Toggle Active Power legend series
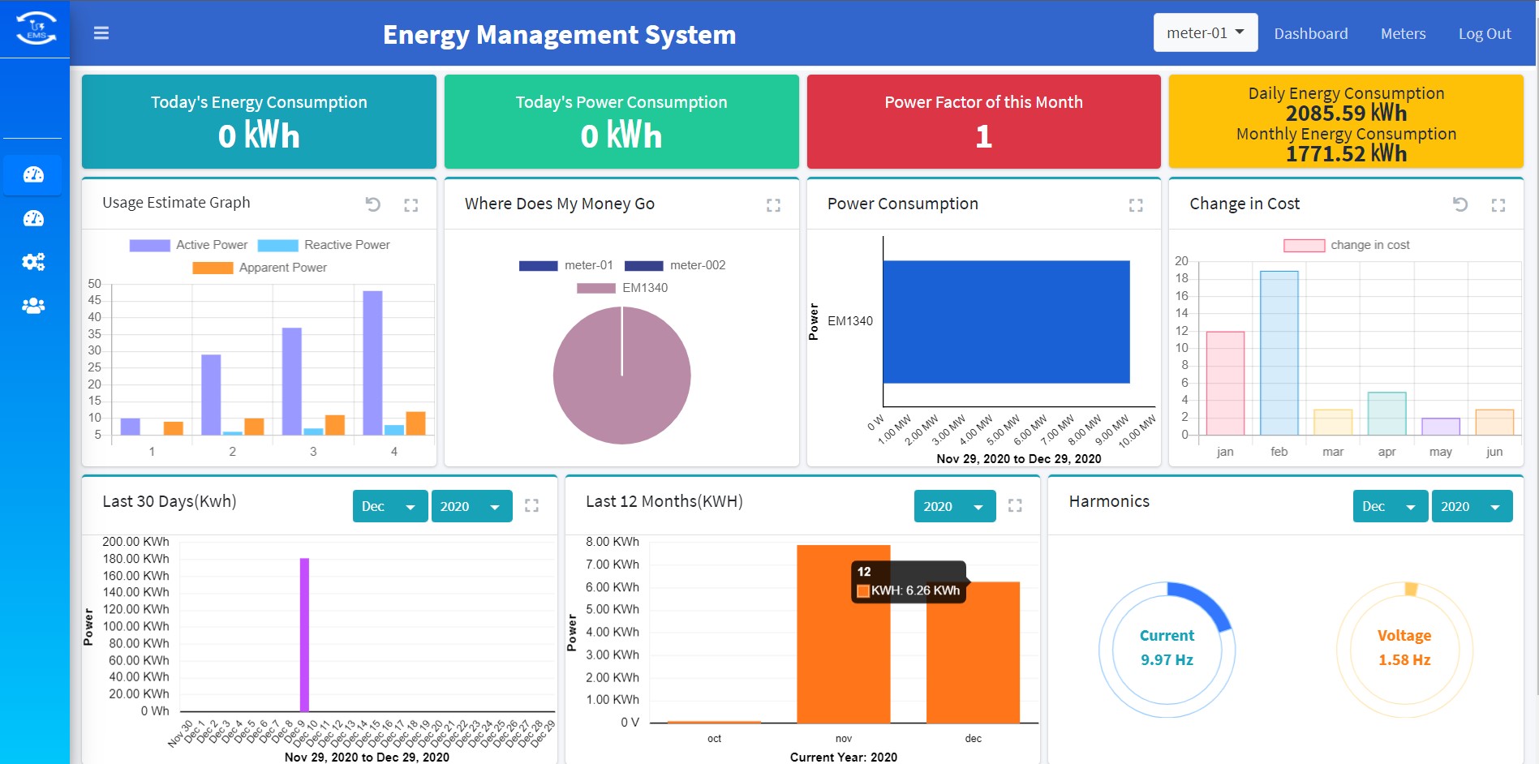The width and height of the screenshot is (1539, 764). click(188, 245)
